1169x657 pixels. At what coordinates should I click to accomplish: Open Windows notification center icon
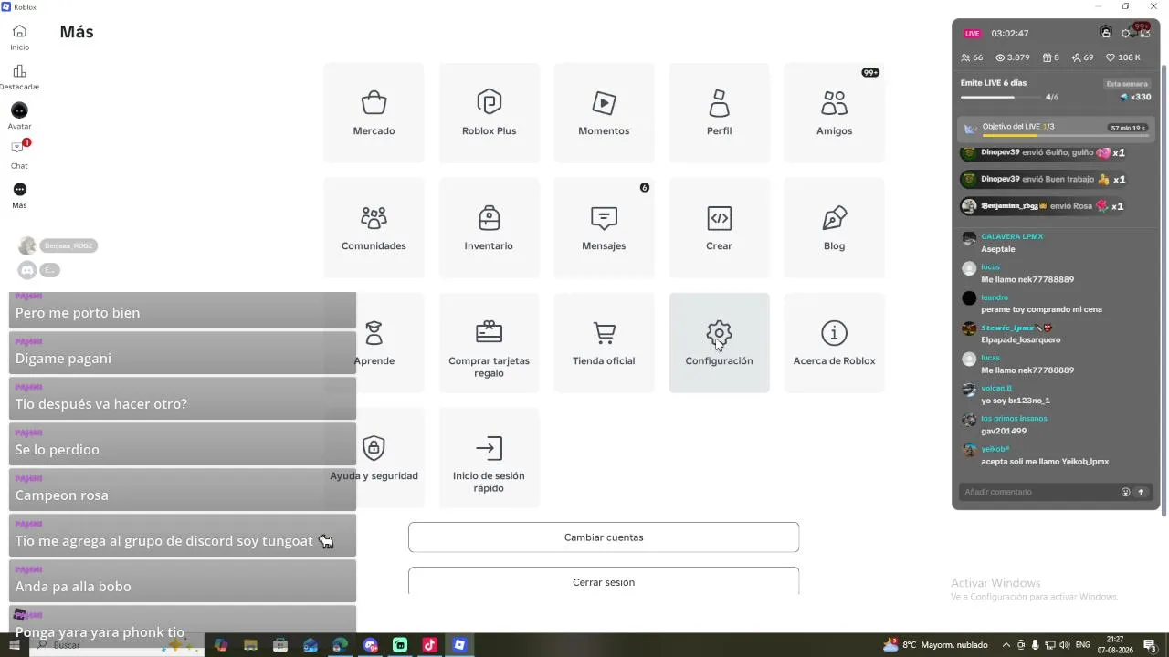(x=1150, y=645)
